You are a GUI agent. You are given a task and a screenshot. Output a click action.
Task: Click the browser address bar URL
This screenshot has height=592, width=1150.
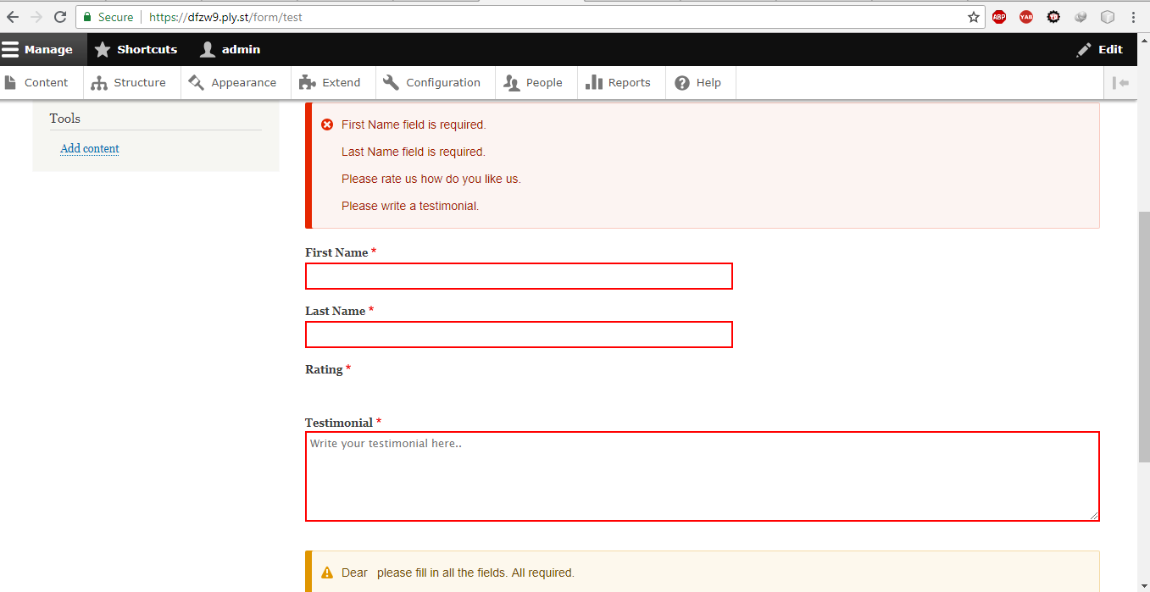pyautogui.click(x=225, y=17)
